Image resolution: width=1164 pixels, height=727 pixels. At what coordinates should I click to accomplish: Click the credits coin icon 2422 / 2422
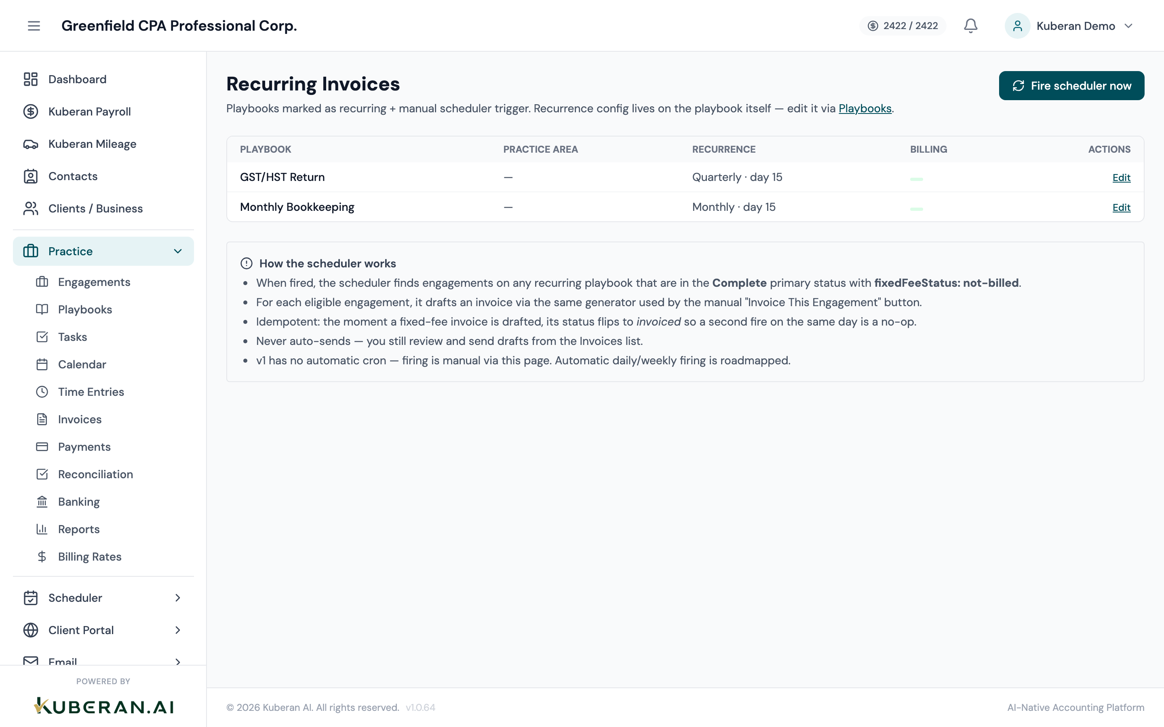(x=873, y=26)
